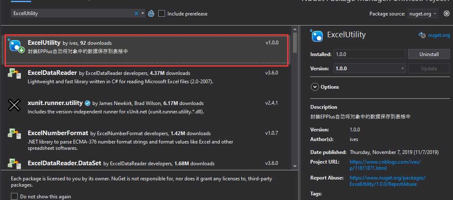Open the Package source dropdown
The height and width of the screenshot is (200, 453).
(x=422, y=14)
